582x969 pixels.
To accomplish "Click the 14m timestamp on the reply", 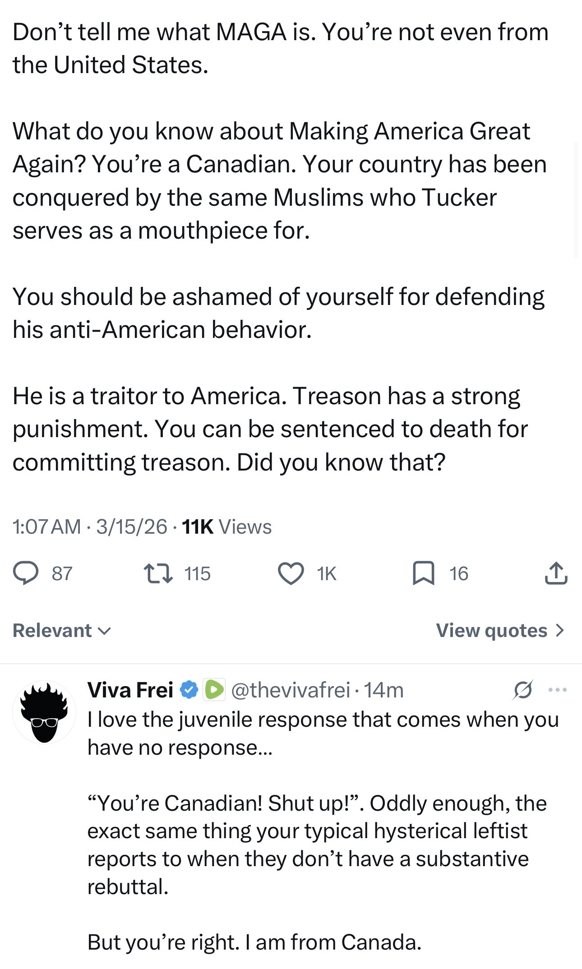I will (384, 690).
